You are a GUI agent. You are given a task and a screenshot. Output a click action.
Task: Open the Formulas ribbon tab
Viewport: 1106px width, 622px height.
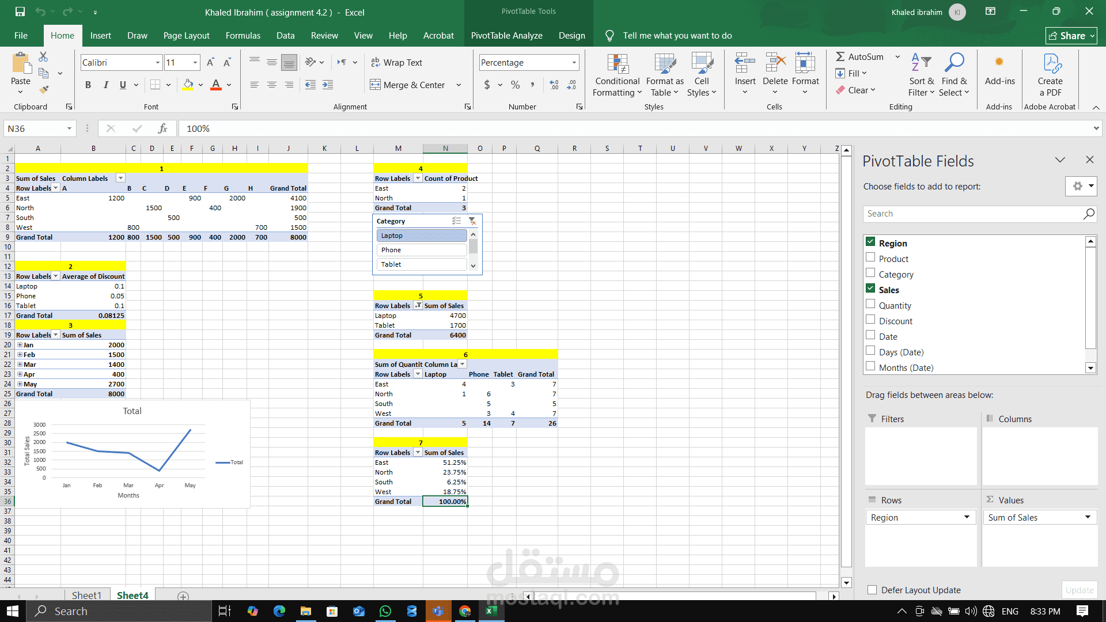[243, 35]
